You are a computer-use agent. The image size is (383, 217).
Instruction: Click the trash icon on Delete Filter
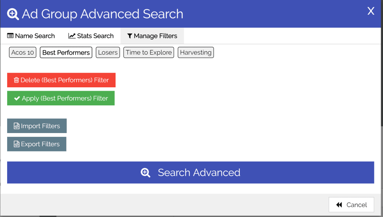coord(16,80)
